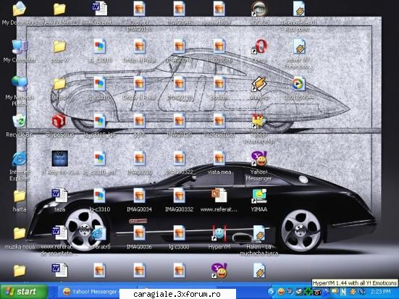Click the N tray icon
The width and height of the screenshot is (399, 299).
click(x=343, y=292)
